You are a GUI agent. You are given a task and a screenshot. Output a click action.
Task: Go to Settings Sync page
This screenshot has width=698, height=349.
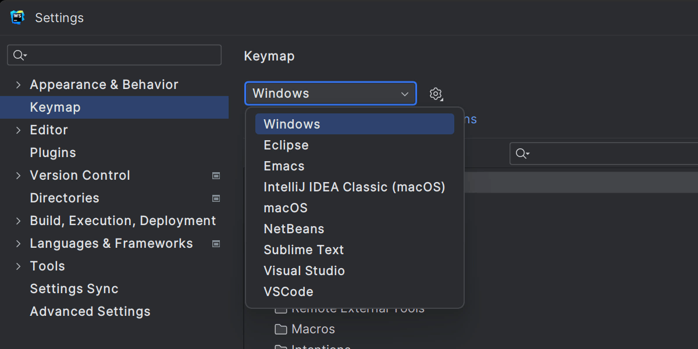point(74,289)
